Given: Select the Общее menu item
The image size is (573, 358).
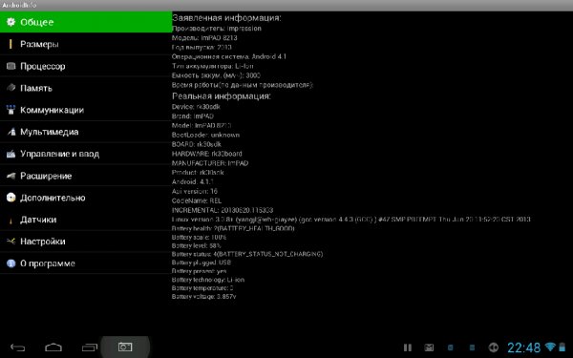Looking at the screenshot, I should click(86, 22).
